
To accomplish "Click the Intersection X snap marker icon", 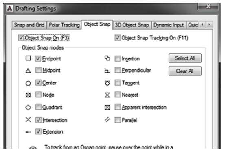I will pos(28,120).
